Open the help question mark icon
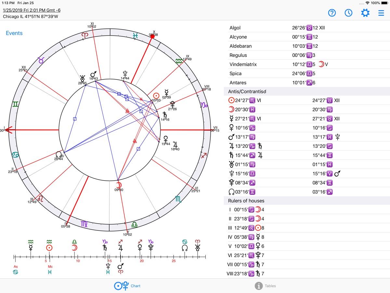390x293 pixels. click(332, 13)
